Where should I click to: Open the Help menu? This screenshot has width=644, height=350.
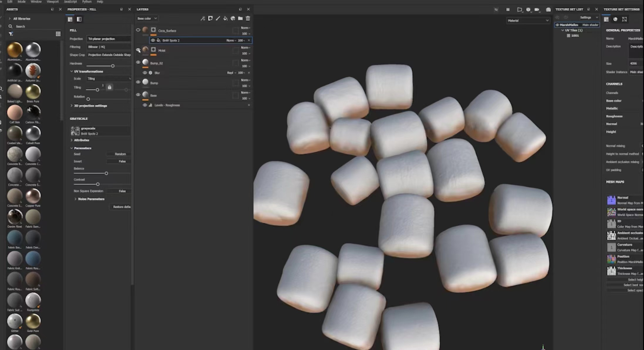(x=100, y=2)
